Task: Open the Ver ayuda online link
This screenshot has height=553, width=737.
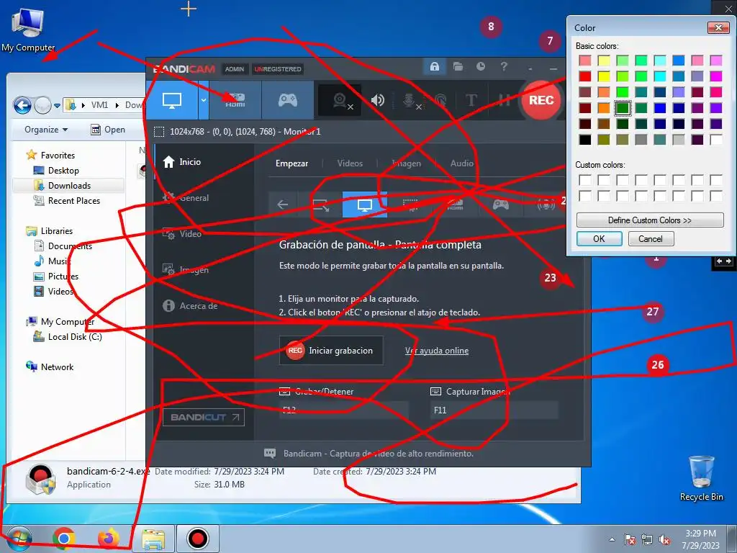Action: point(437,351)
